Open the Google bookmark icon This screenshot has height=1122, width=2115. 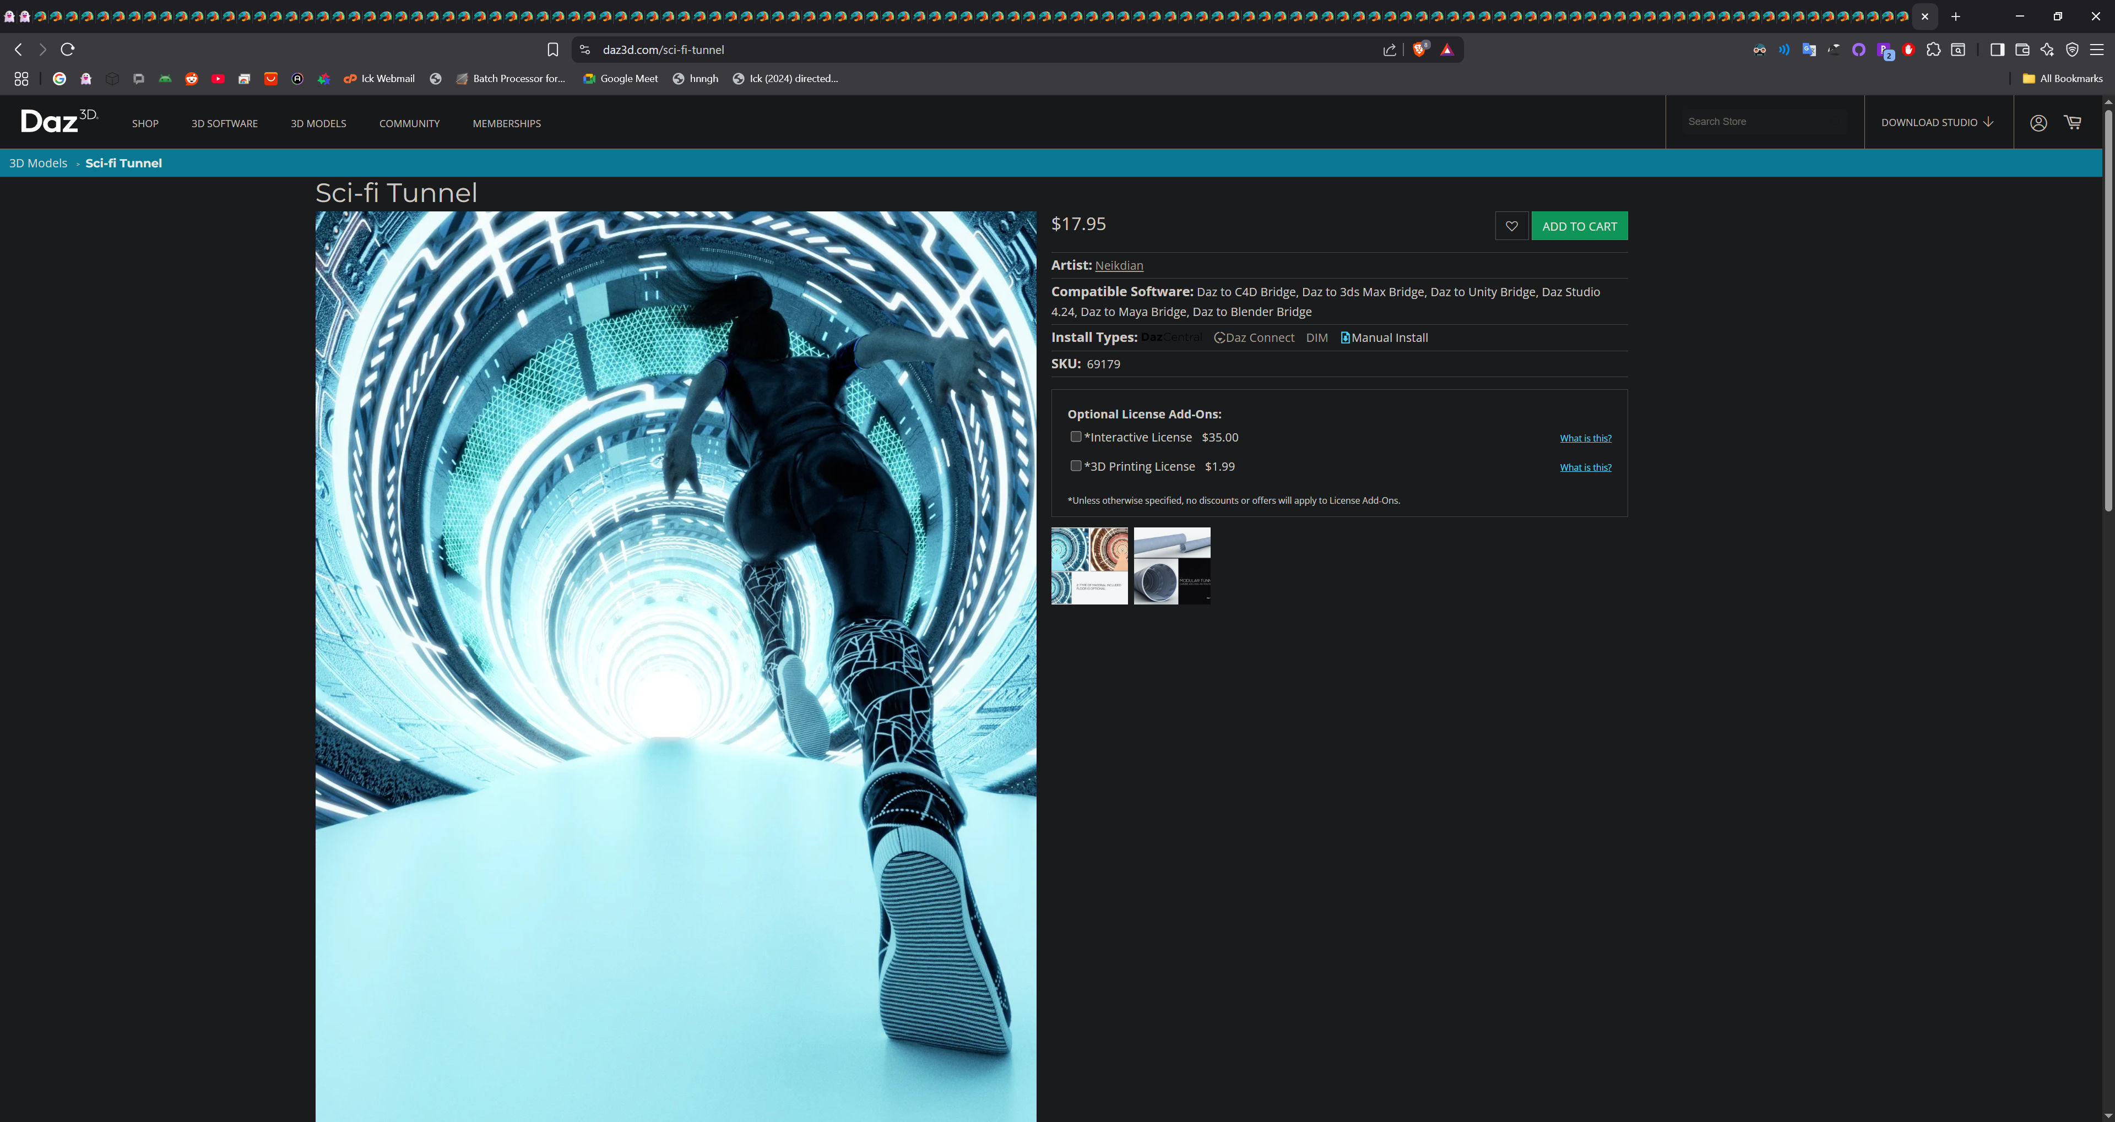[59, 79]
